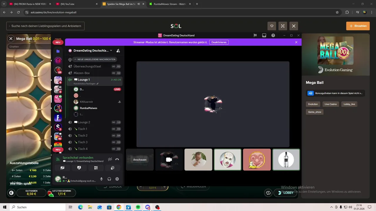Open Spotify from the Windows taskbar

[x=138, y=207]
